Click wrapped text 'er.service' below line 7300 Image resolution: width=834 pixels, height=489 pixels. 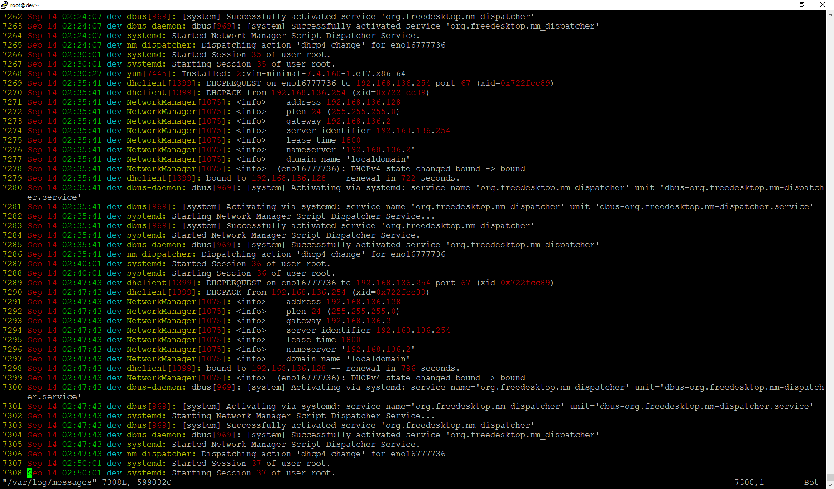click(52, 397)
